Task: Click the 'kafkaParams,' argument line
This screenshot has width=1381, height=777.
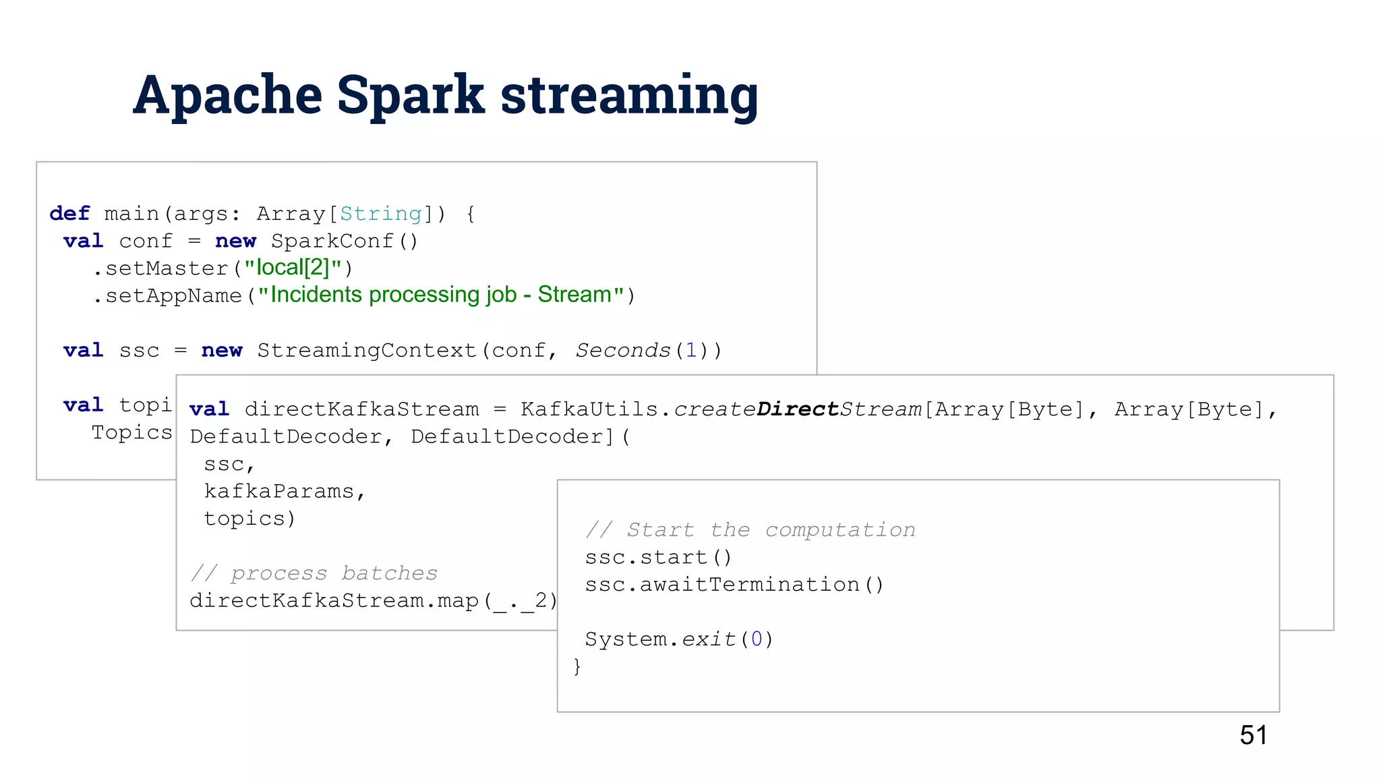Action: click(285, 491)
